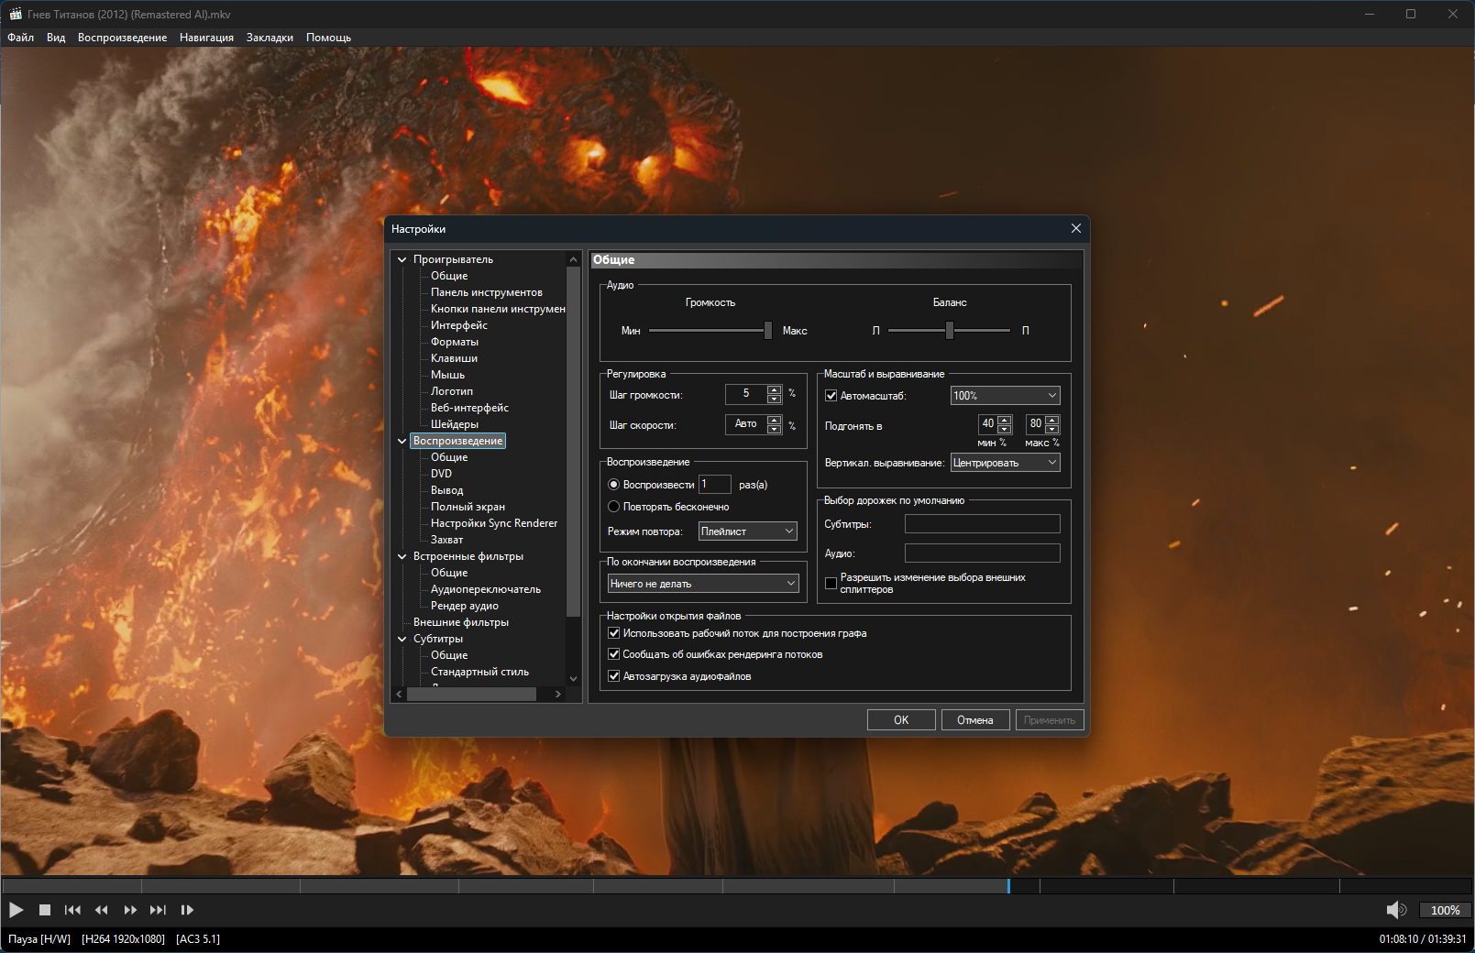Open the Закладки menu
Viewport: 1475px width, 953px height.
click(270, 38)
